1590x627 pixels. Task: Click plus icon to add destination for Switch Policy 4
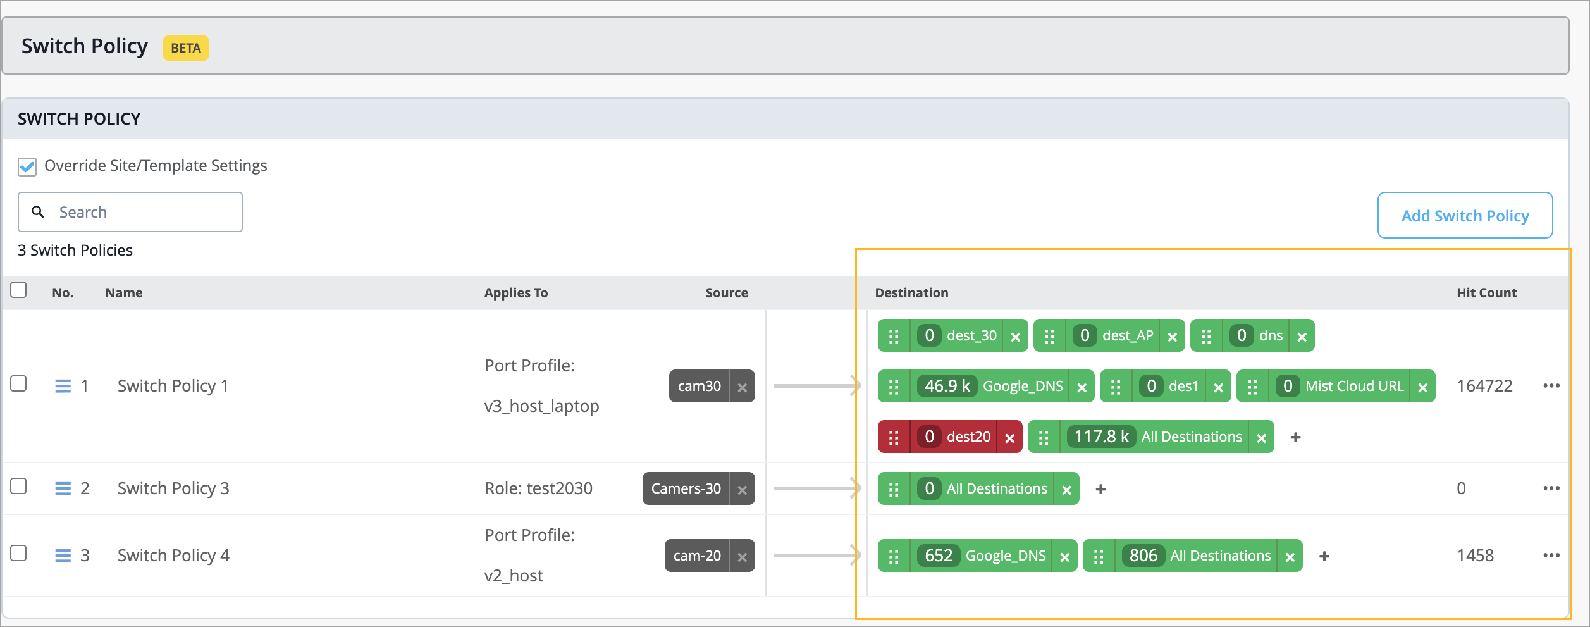1324,556
